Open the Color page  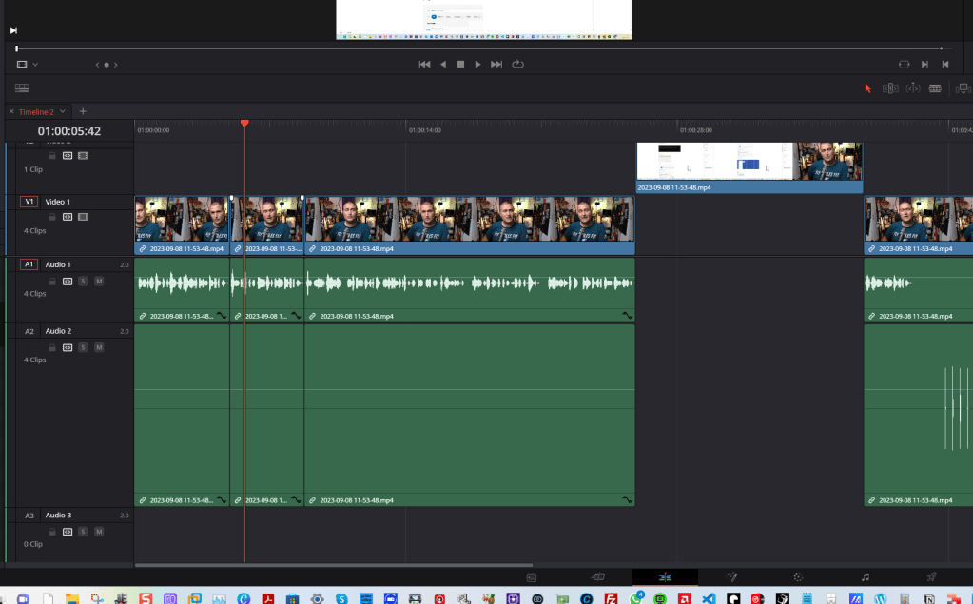pyautogui.click(x=798, y=577)
